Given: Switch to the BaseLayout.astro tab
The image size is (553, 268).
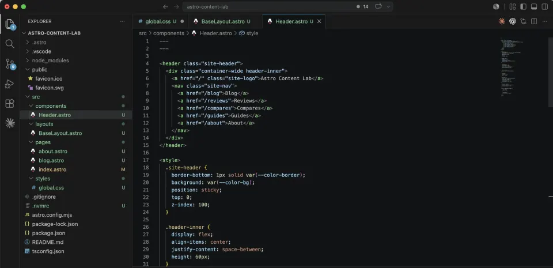Looking at the screenshot, I should tap(225, 21).
